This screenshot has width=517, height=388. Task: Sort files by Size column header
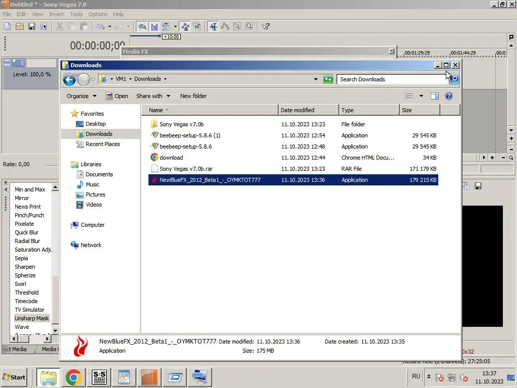pos(420,110)
